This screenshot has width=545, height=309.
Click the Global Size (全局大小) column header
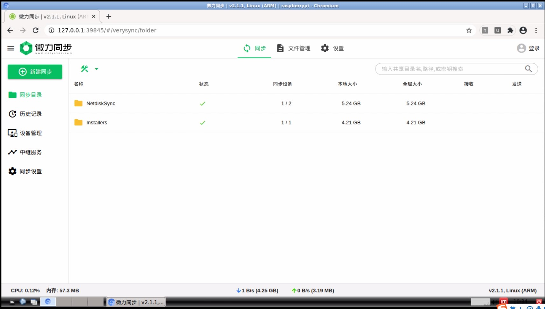pos(412,84)
